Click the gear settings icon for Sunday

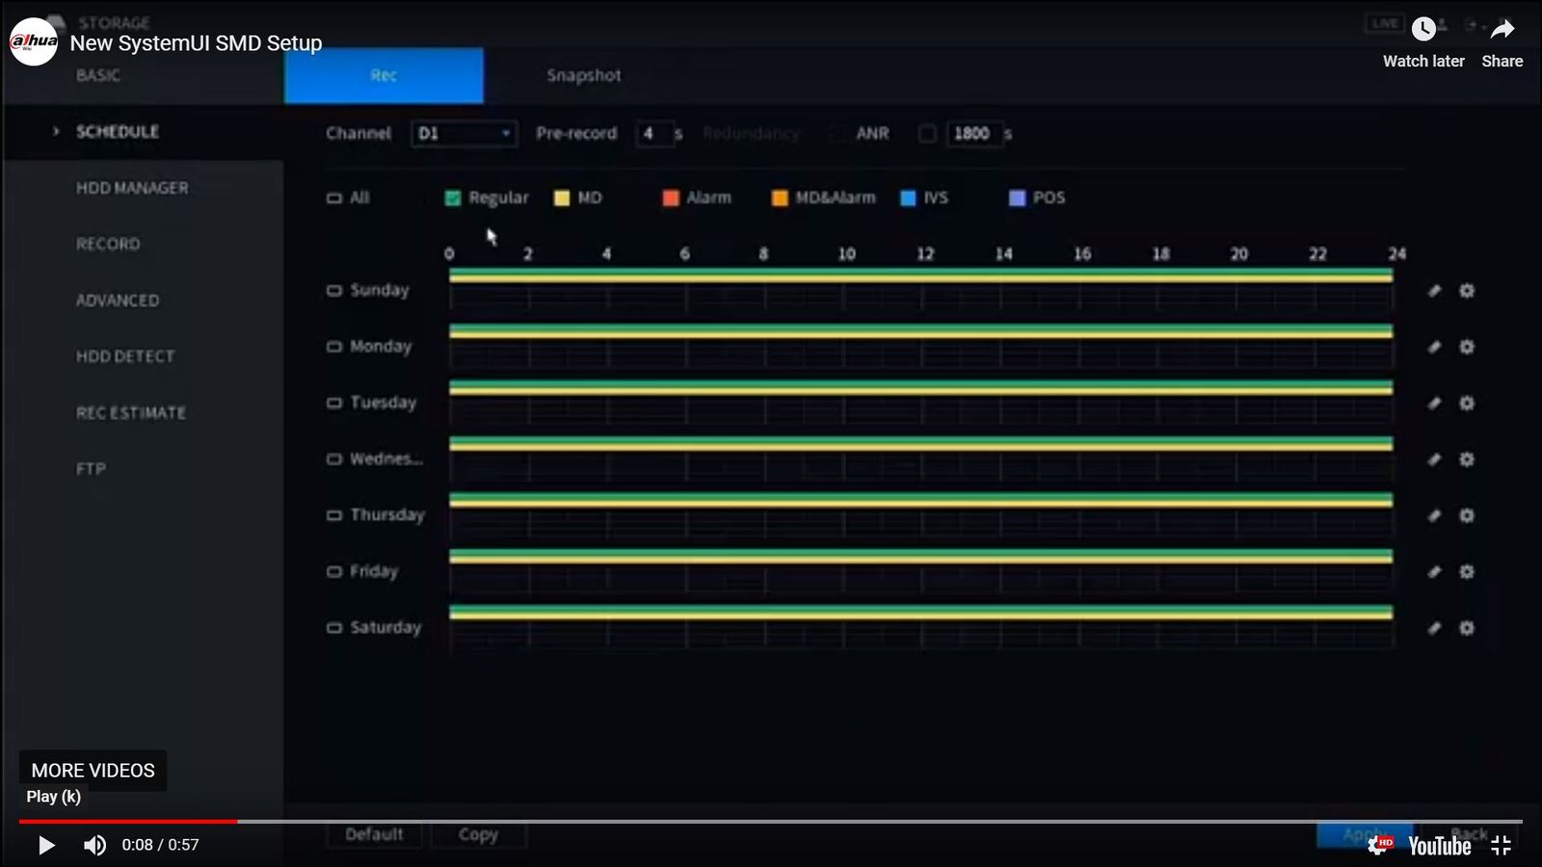pos(1467,291)
